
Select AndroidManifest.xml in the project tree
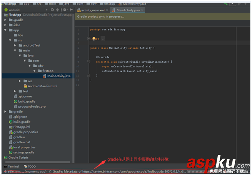(x=42, y=86)
